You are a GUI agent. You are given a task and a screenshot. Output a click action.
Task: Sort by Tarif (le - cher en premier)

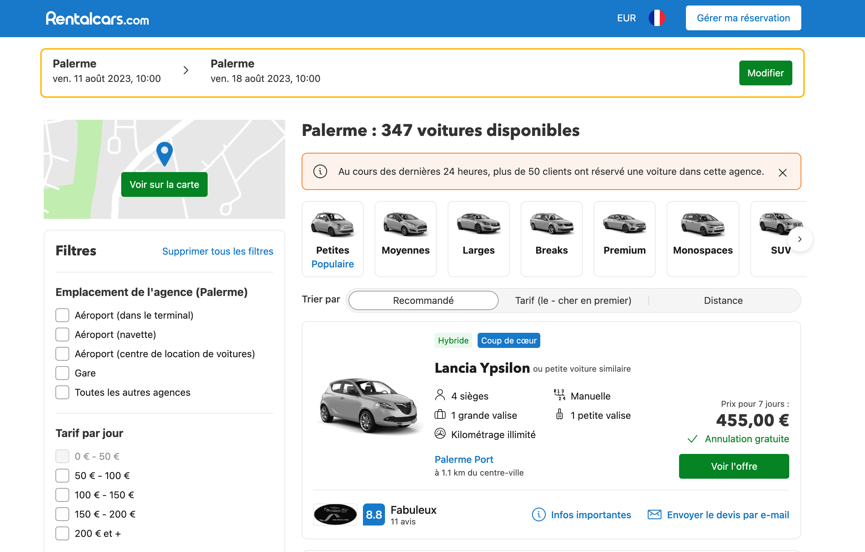pos(573,300)
